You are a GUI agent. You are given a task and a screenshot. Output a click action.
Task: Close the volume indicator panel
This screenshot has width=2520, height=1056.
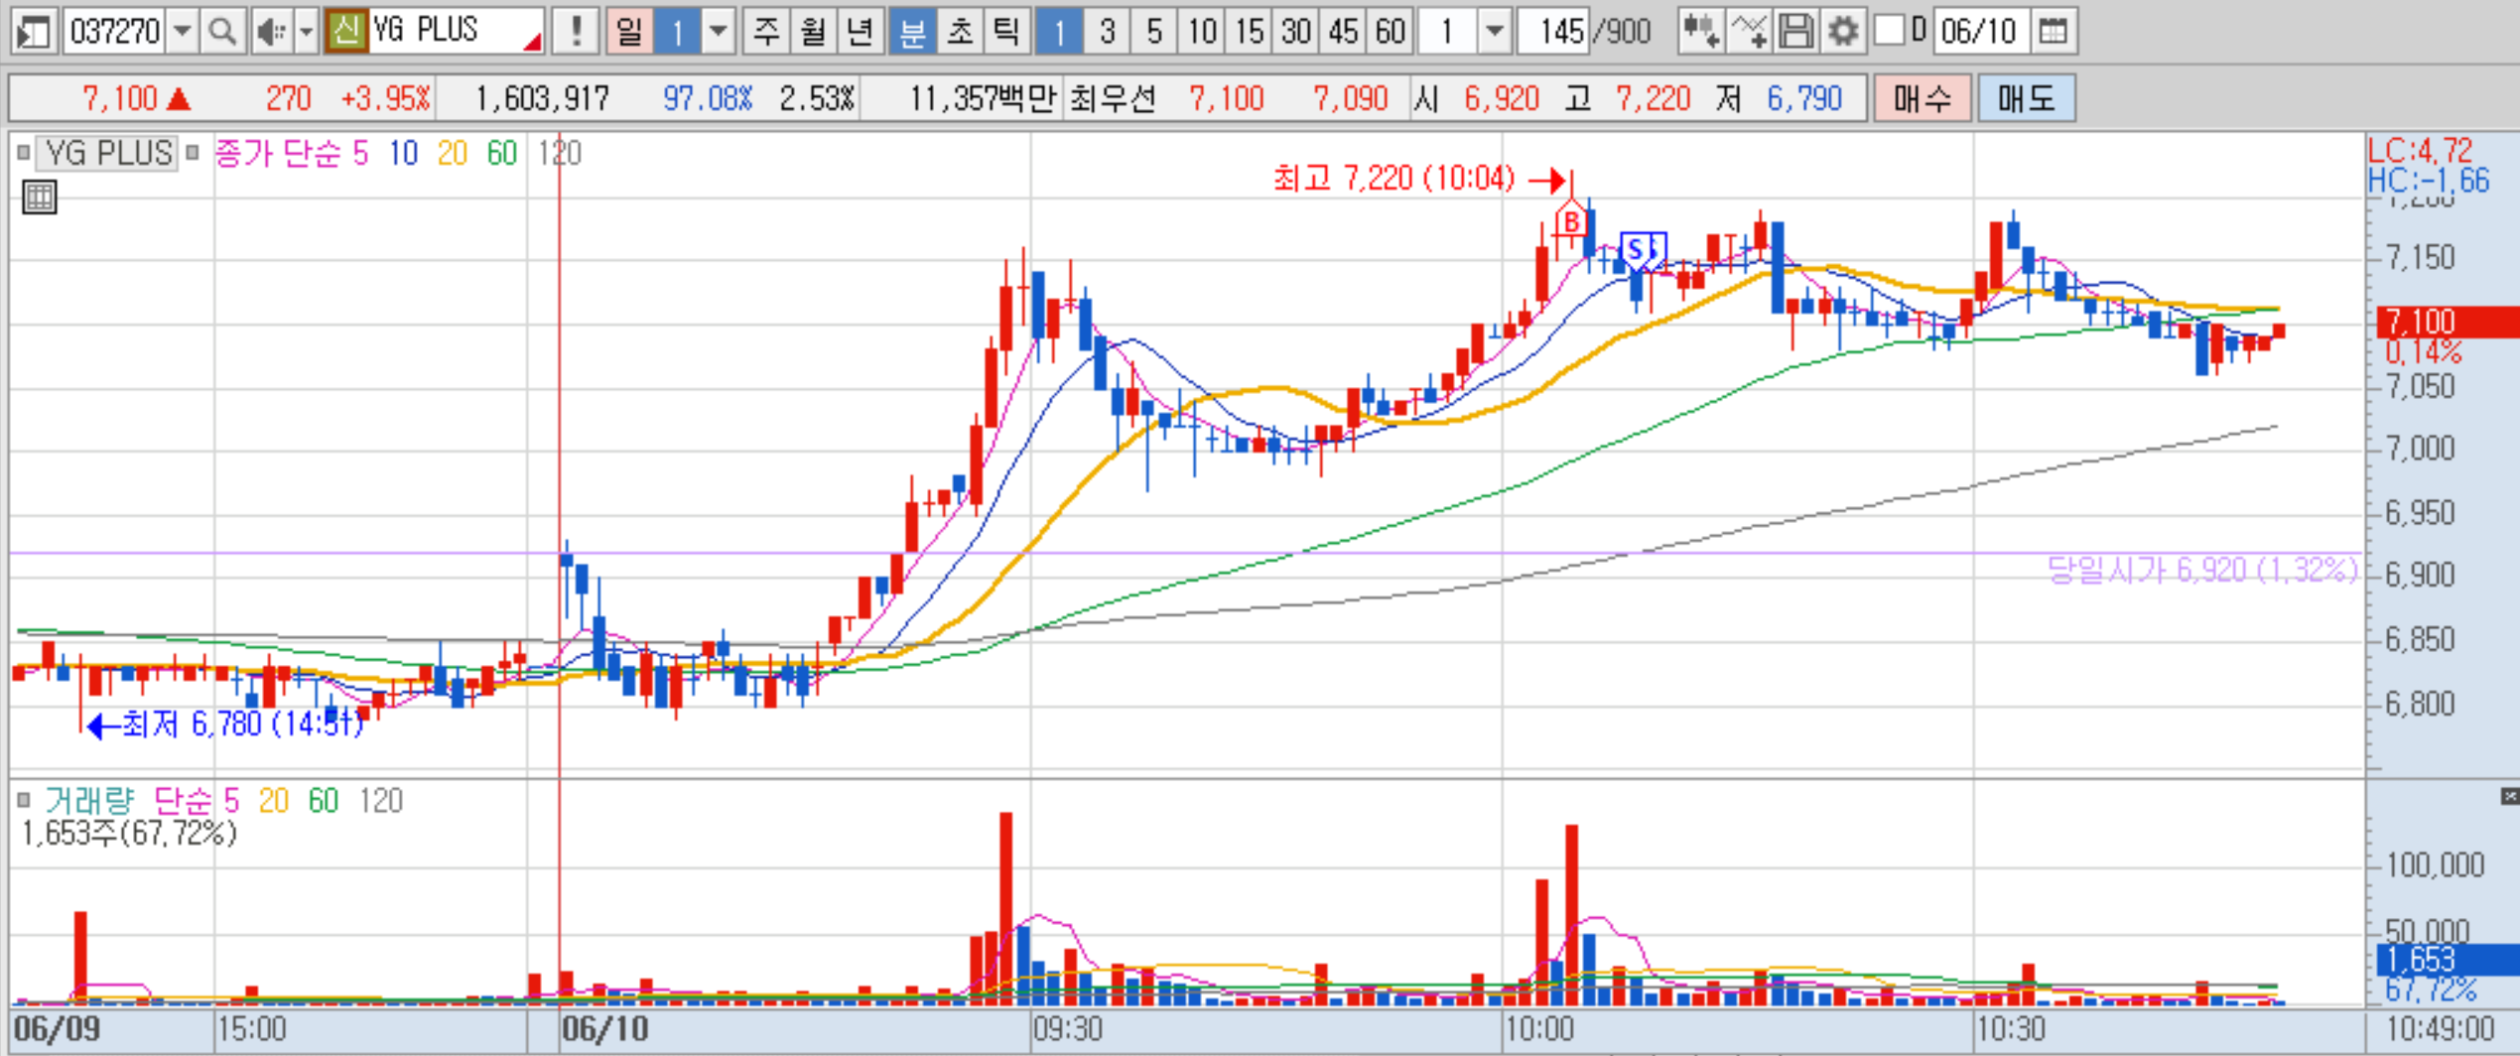point(2509,796)
